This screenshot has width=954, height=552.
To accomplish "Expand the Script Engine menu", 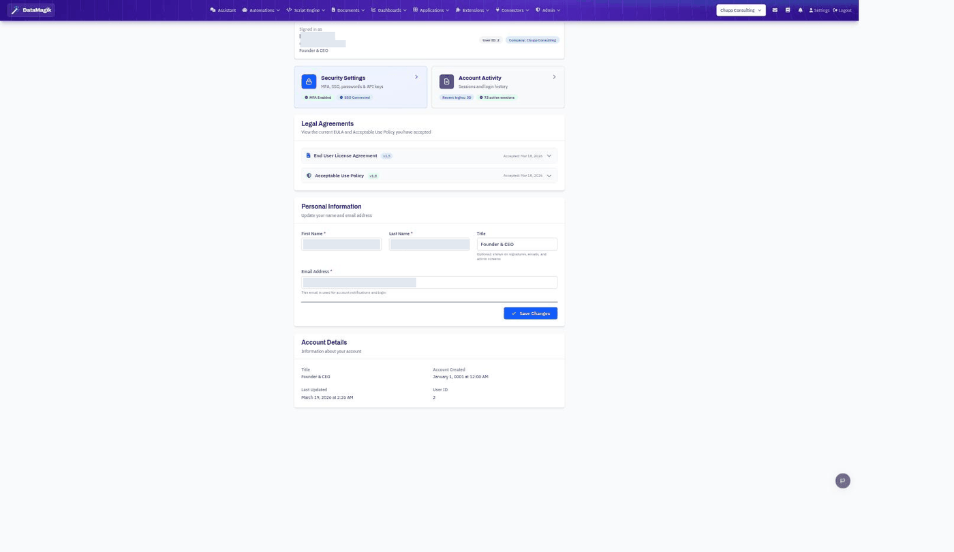I will (305, 10).
